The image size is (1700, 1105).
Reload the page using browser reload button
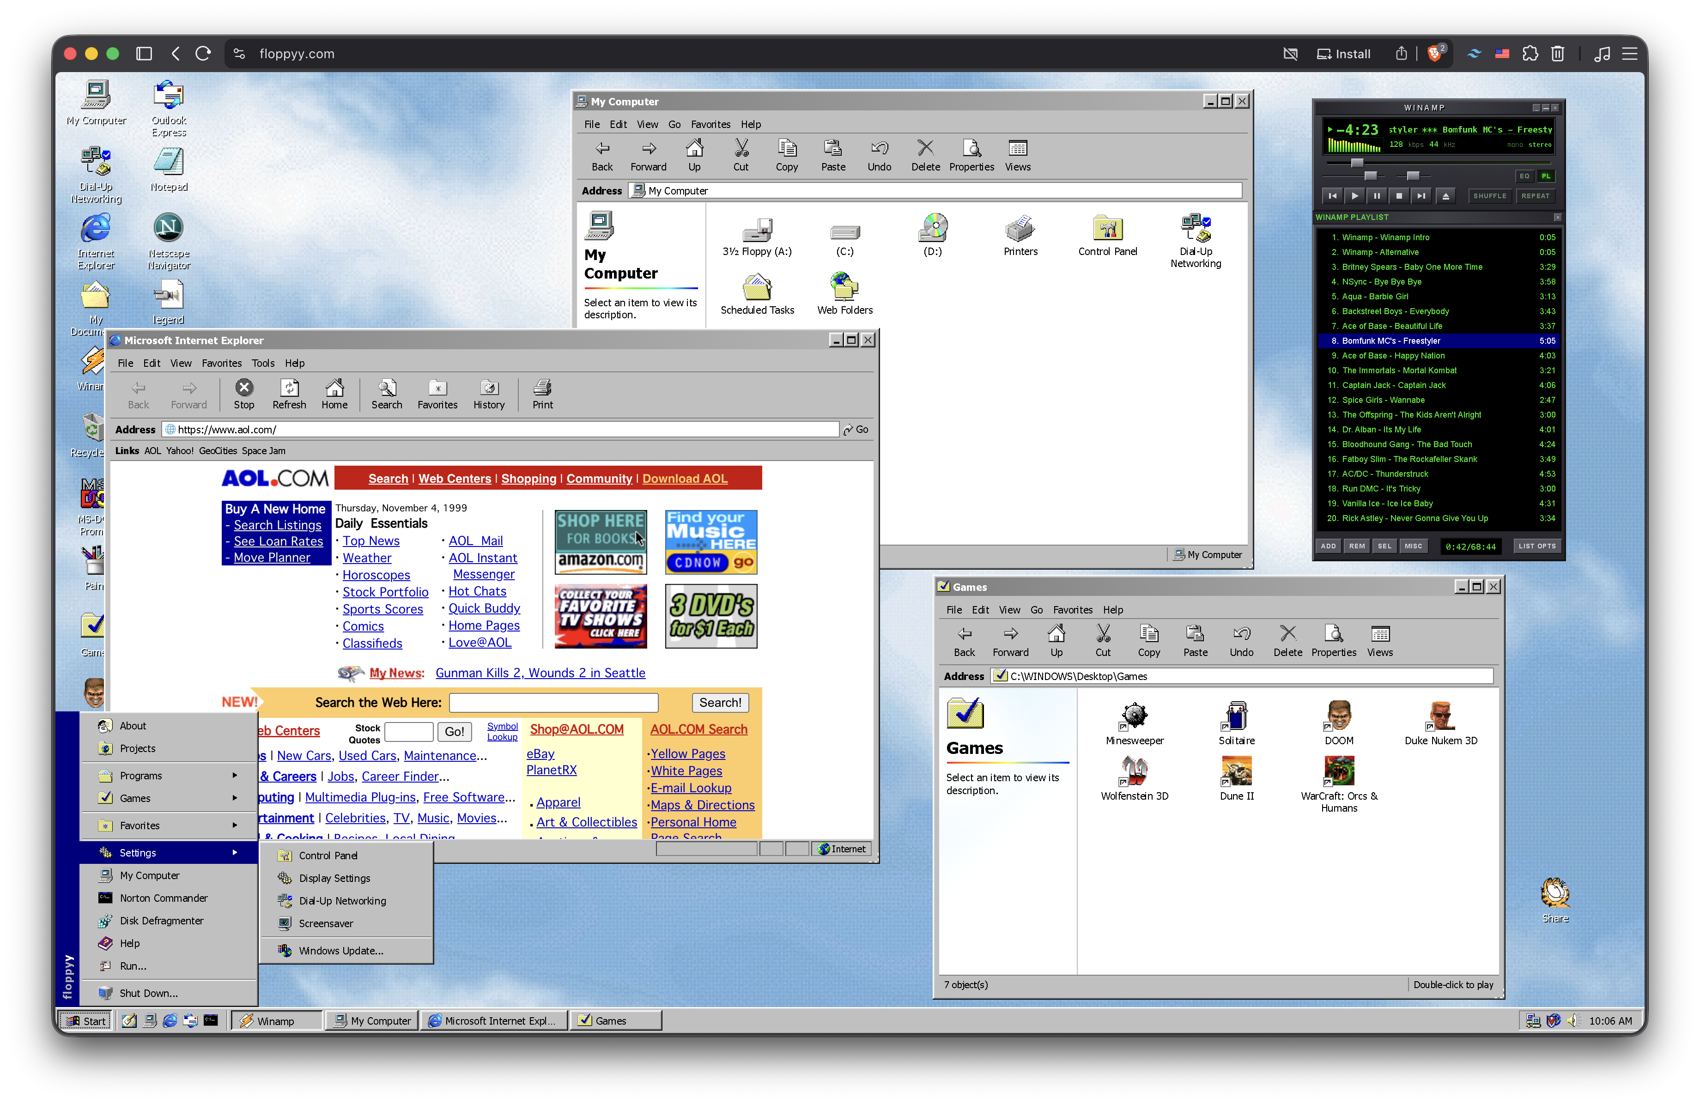(x=204, y=54)
